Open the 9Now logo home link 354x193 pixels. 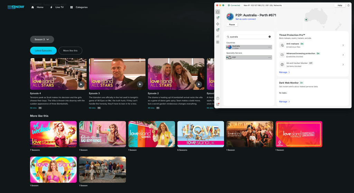click(x=16, y=7)
